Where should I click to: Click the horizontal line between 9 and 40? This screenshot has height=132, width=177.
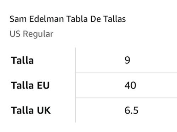pos(126,73)
